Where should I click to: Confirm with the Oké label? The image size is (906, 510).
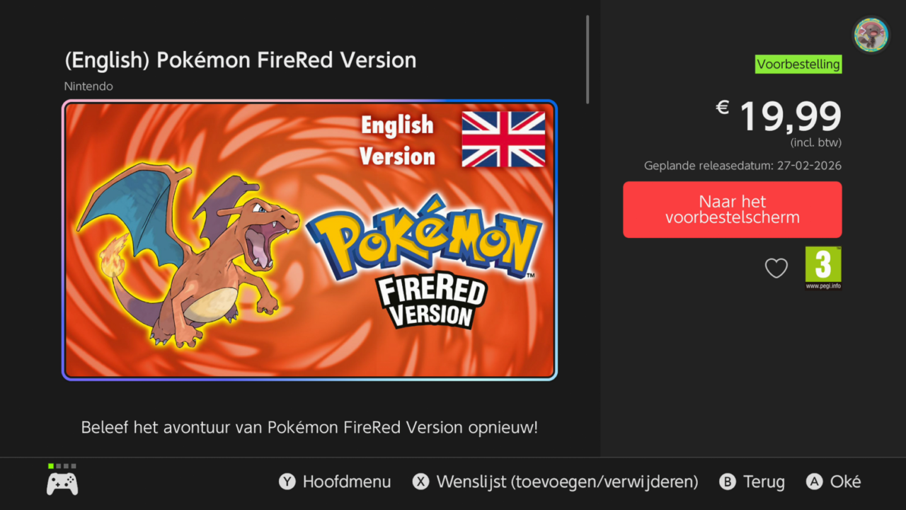click(x=845, y=482)
